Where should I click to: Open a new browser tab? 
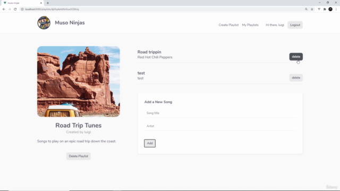coord(48,3)
